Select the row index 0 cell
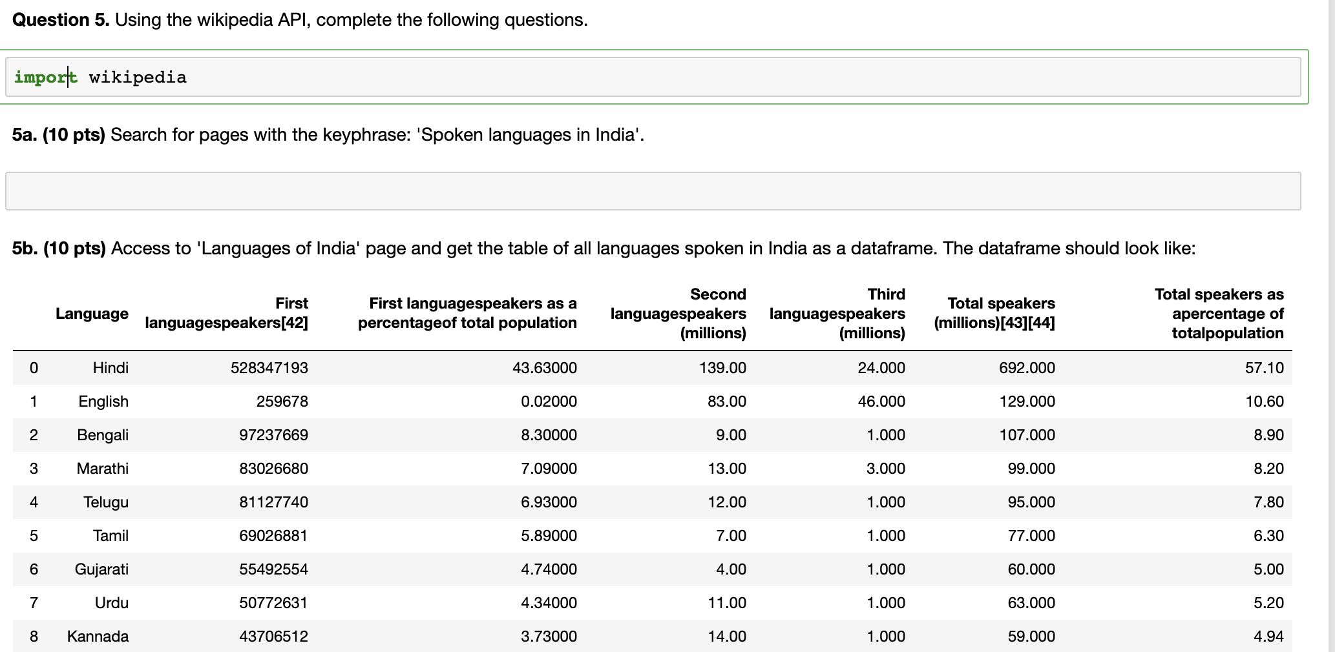The image size is (1335, 652). 34,368
